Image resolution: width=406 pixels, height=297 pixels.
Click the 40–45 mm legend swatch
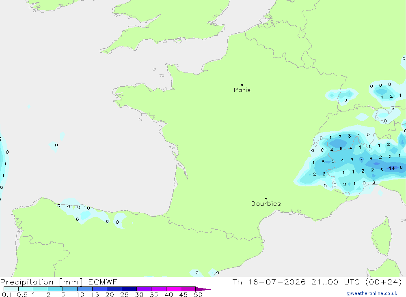coord(173,289)
